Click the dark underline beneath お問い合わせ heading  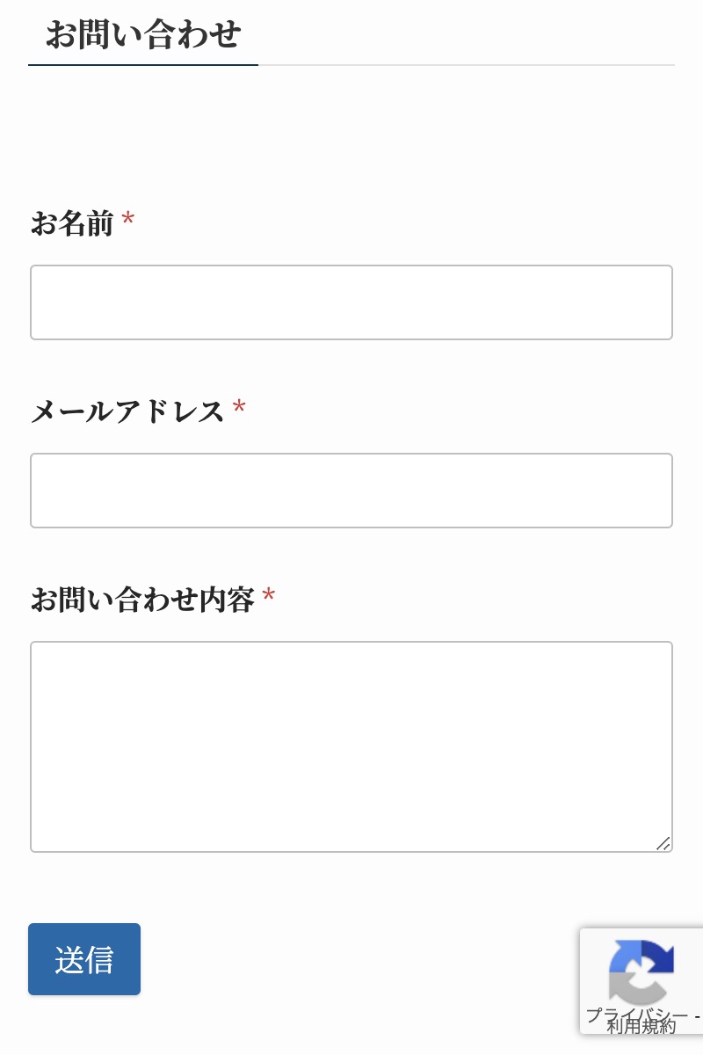coord(143,64)
